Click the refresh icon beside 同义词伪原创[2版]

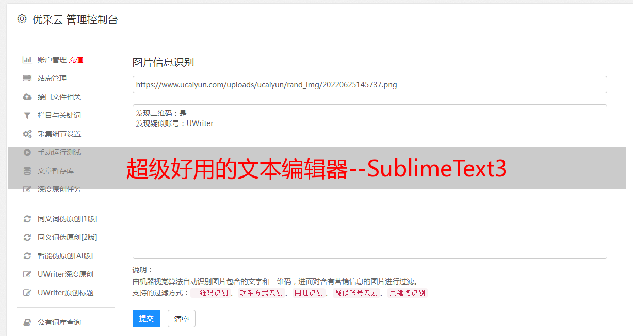(27, 237)
